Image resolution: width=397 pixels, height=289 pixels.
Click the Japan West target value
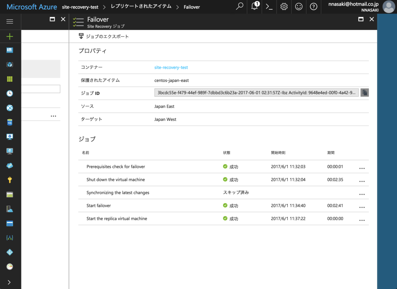(165, 119)
